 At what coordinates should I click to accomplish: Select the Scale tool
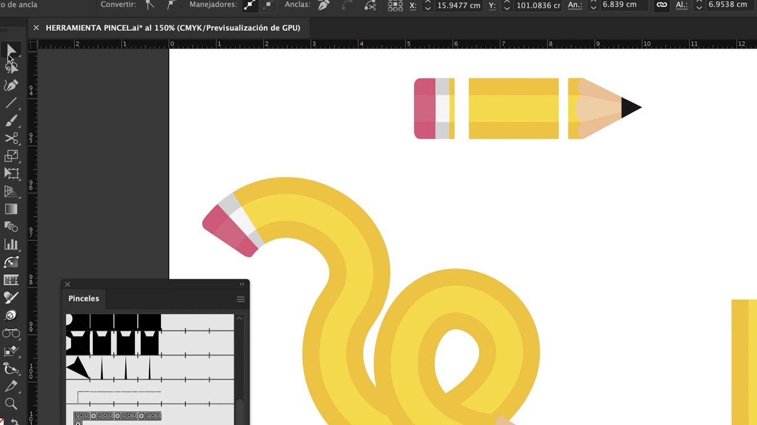(x=11, y=156)
